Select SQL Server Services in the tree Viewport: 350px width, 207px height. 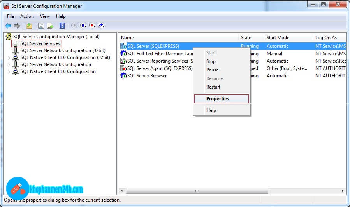40,43
